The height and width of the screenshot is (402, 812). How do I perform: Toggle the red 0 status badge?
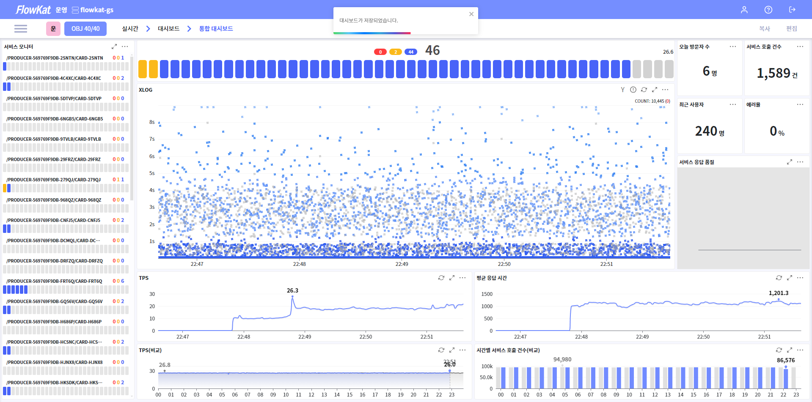(x=380, y=52)
